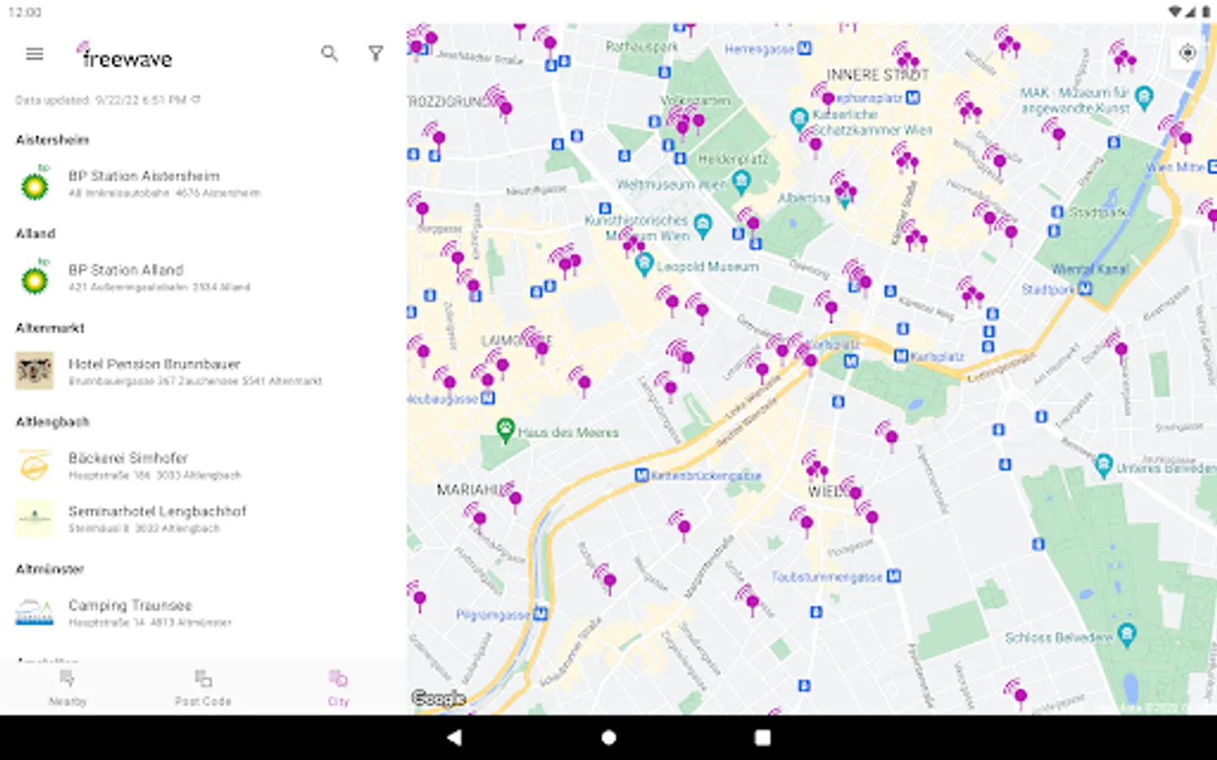Tap the Neubaugasse metro station icon

(x=488, y=398)
